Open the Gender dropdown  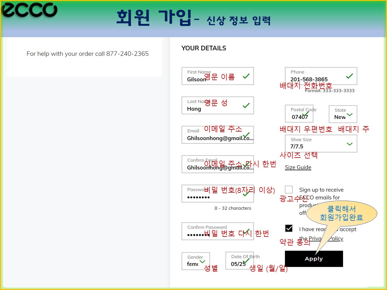point(196,261)
